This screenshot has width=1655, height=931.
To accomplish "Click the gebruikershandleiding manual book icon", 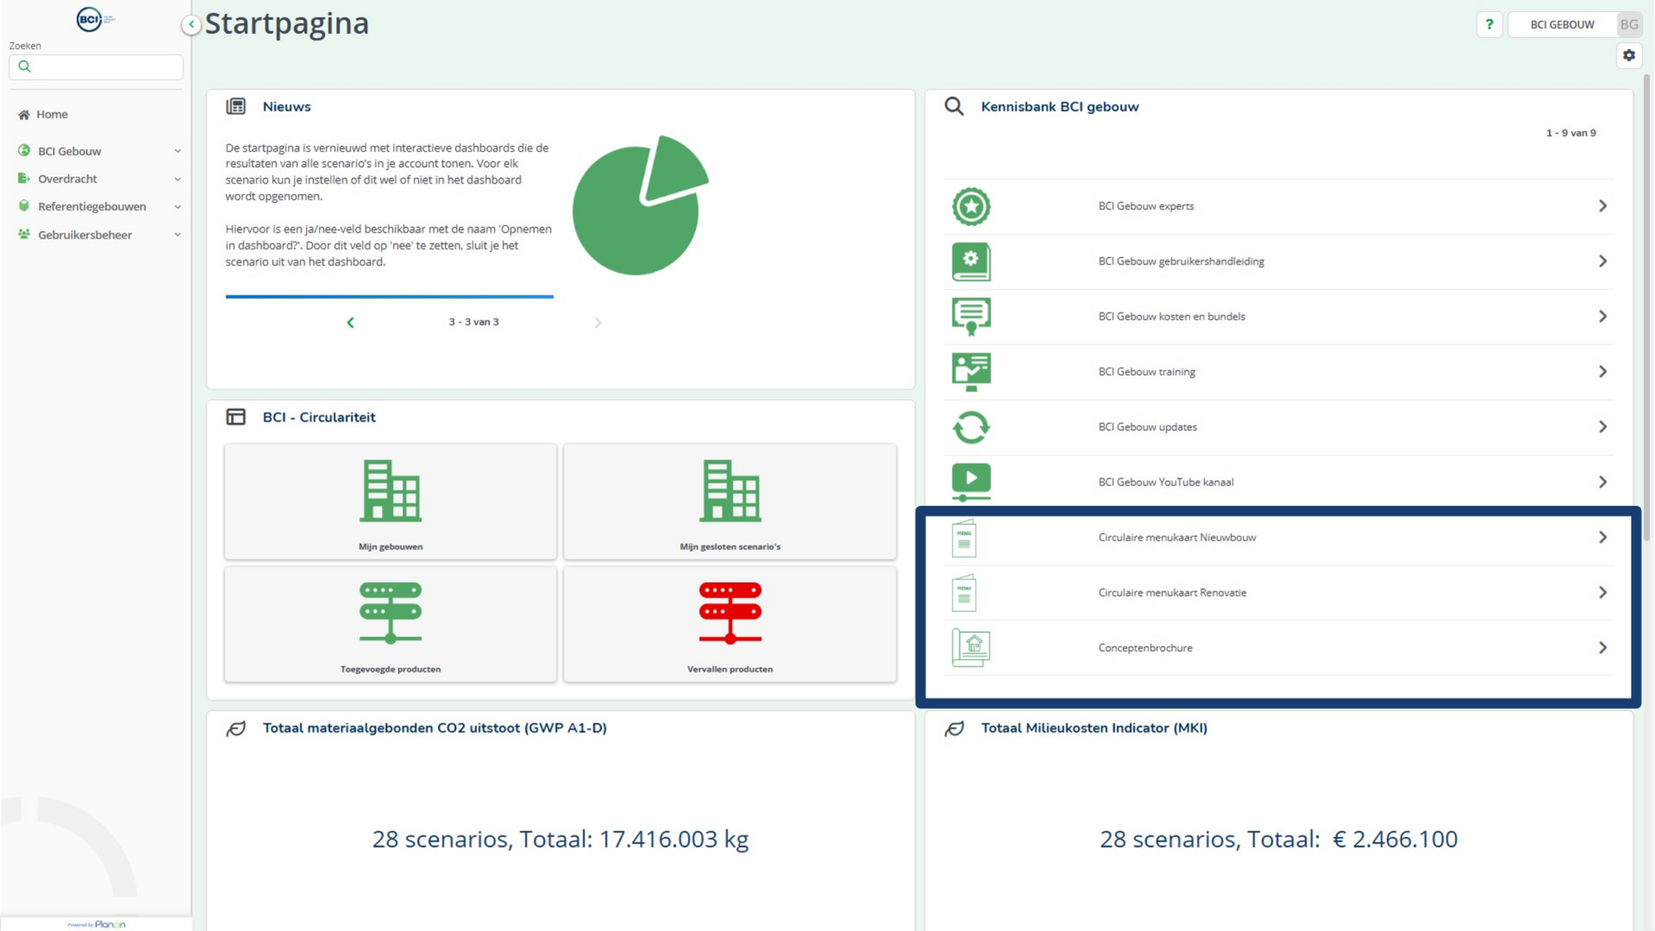I will pyautogui.click(x=971, y=262).
